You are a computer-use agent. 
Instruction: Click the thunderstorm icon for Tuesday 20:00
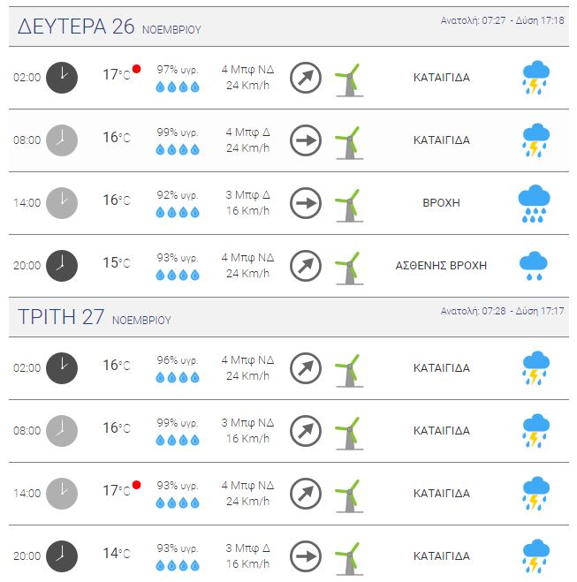point(535,556)
